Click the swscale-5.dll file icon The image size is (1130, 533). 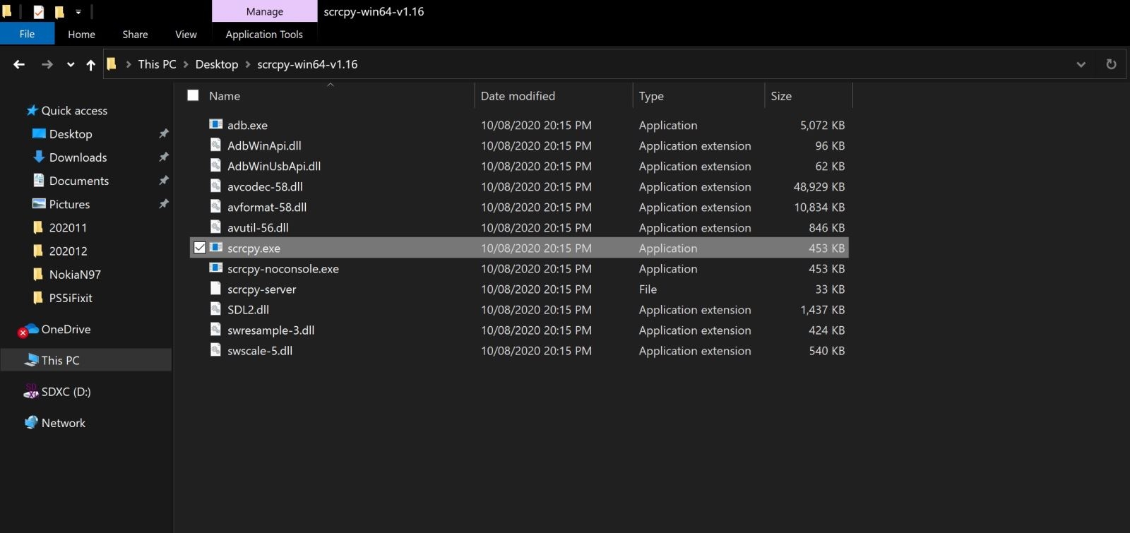215,350
